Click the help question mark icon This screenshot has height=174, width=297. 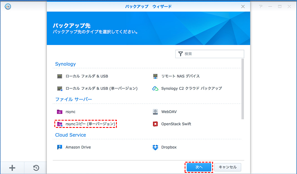pyautogui.click(x=261, y=7)
